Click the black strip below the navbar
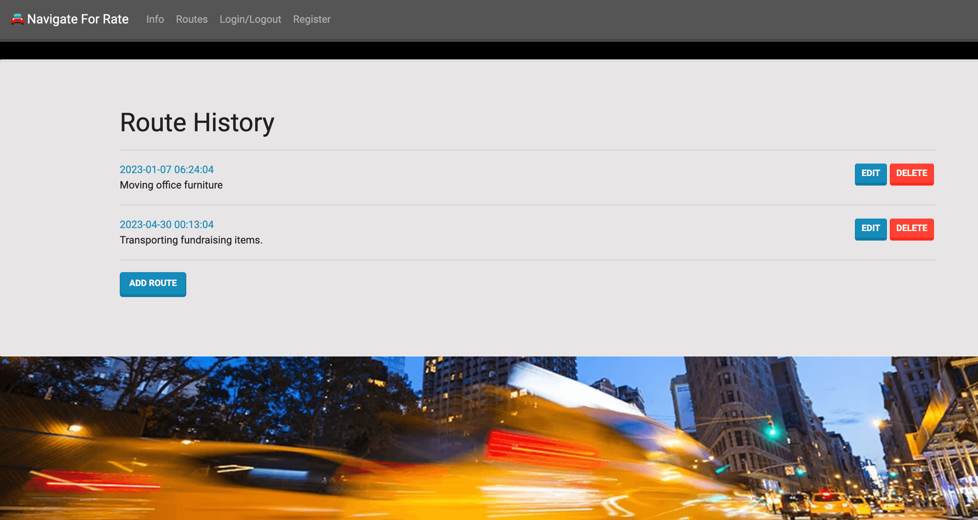Image resolution: width=978 pixels, height=520 pixels. tap(489, 50)
